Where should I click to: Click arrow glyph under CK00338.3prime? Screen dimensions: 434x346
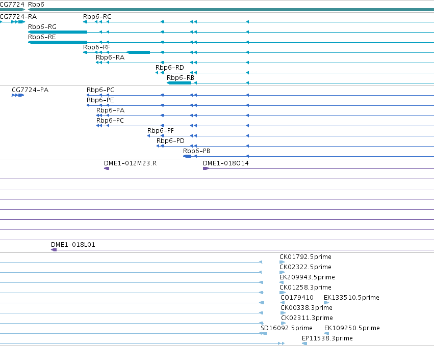coord(283,313)
